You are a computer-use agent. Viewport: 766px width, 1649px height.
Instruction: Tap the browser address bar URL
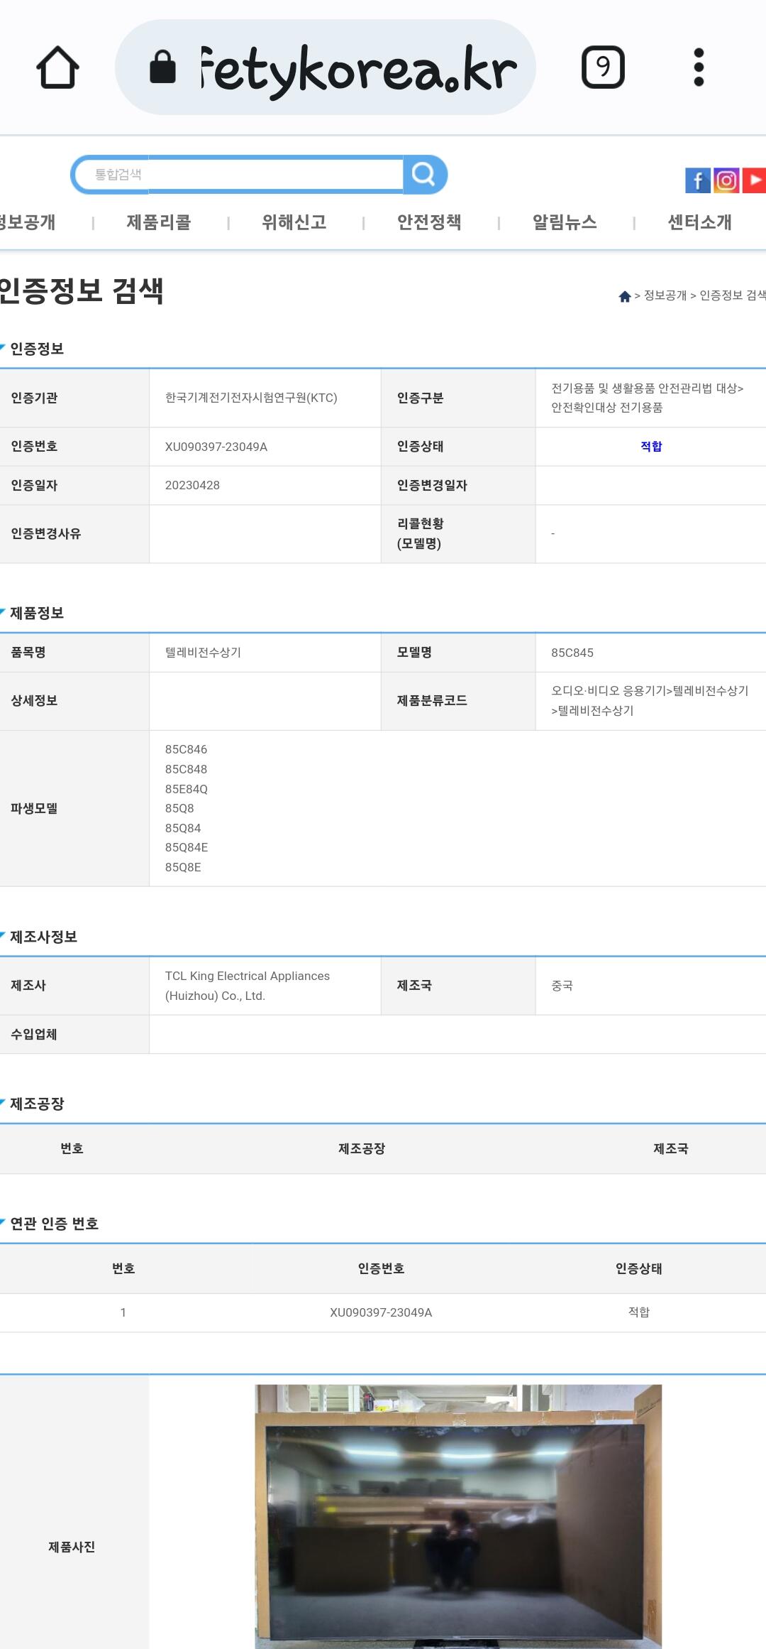pos(358,69)
